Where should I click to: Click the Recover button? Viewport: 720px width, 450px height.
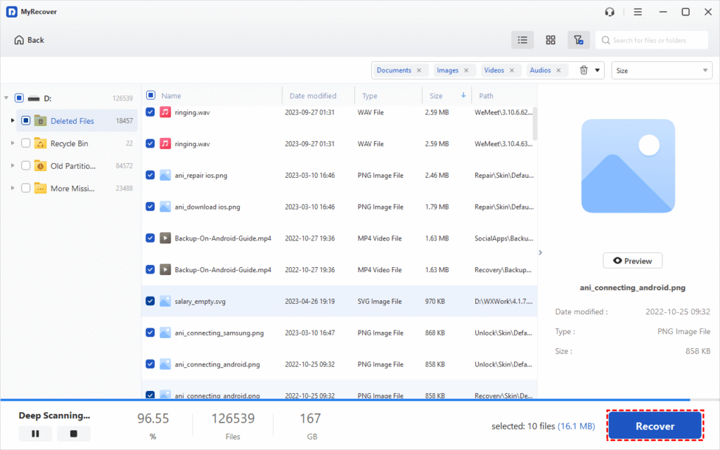pyautogui.click(x=654, y=425)
